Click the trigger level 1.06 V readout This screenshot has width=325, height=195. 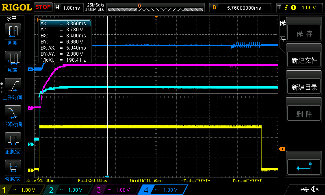(309, 8)
